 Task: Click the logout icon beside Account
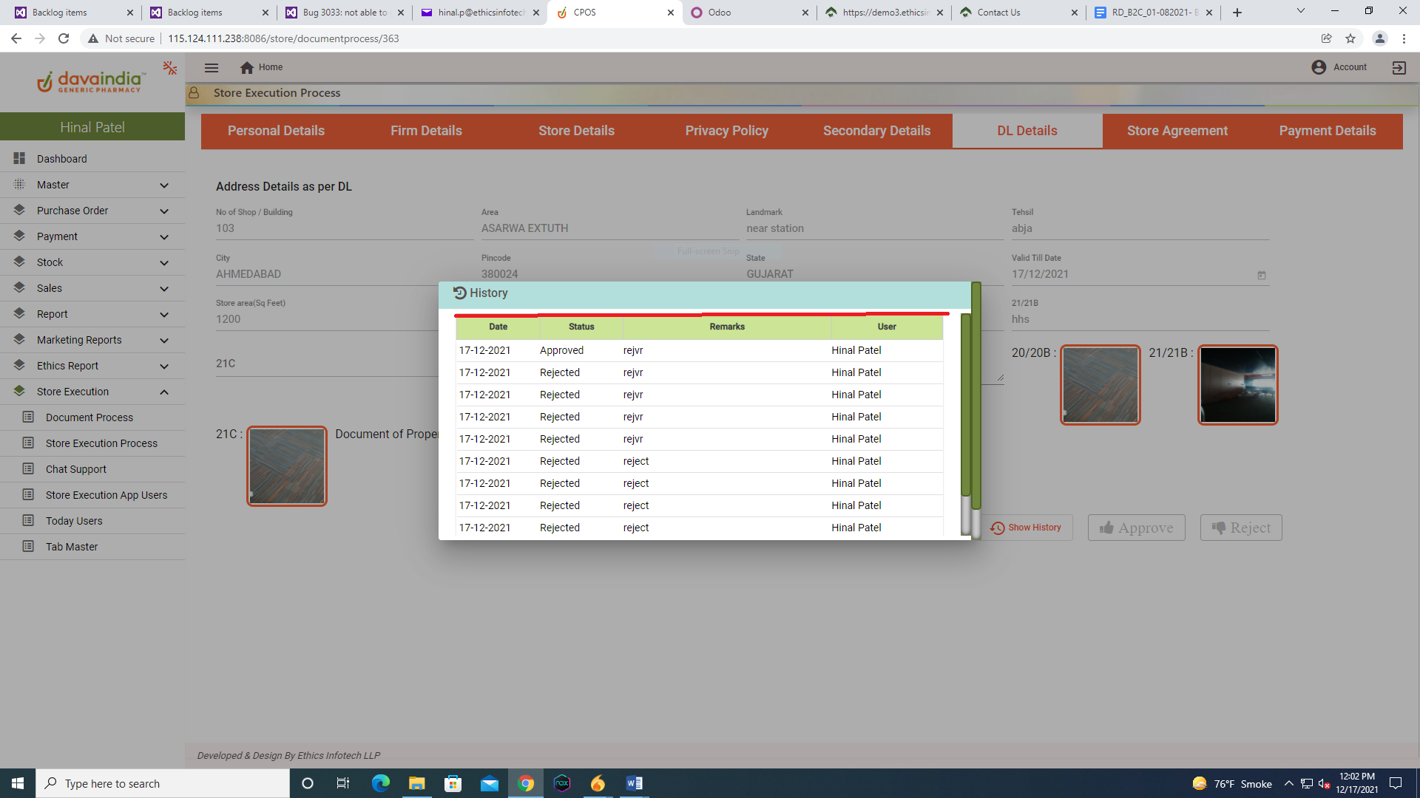pyautogui.click(x=1399, y=67)
